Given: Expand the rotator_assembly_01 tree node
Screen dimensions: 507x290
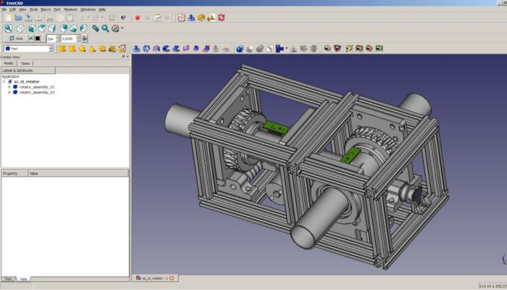Looking at the screenshot, I should click(9, 87).
